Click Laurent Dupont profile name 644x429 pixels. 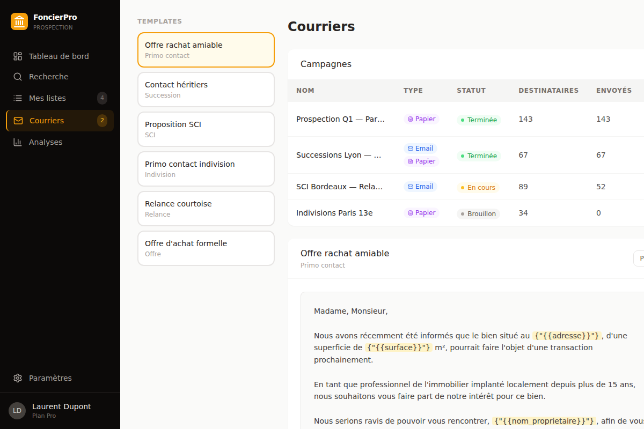[62, 406]
